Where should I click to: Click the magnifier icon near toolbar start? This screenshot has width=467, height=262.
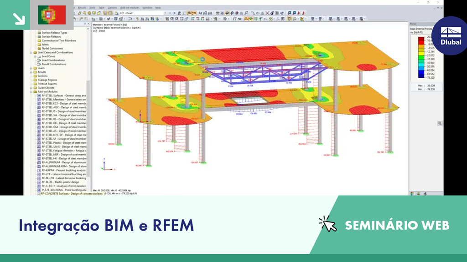point(84,13)
